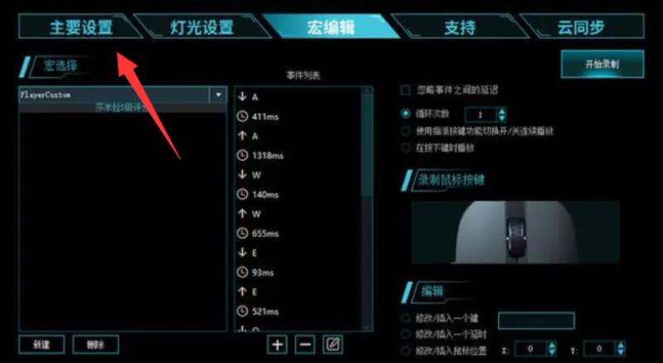Image resolution: width=663 pixels, height=363 pixels.
Task: Select the 1318ms delay clock icon
Action: [x=242, y=155]
